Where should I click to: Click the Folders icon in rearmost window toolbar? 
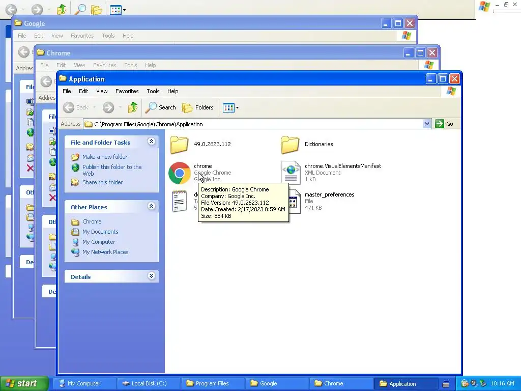point(96,10)
